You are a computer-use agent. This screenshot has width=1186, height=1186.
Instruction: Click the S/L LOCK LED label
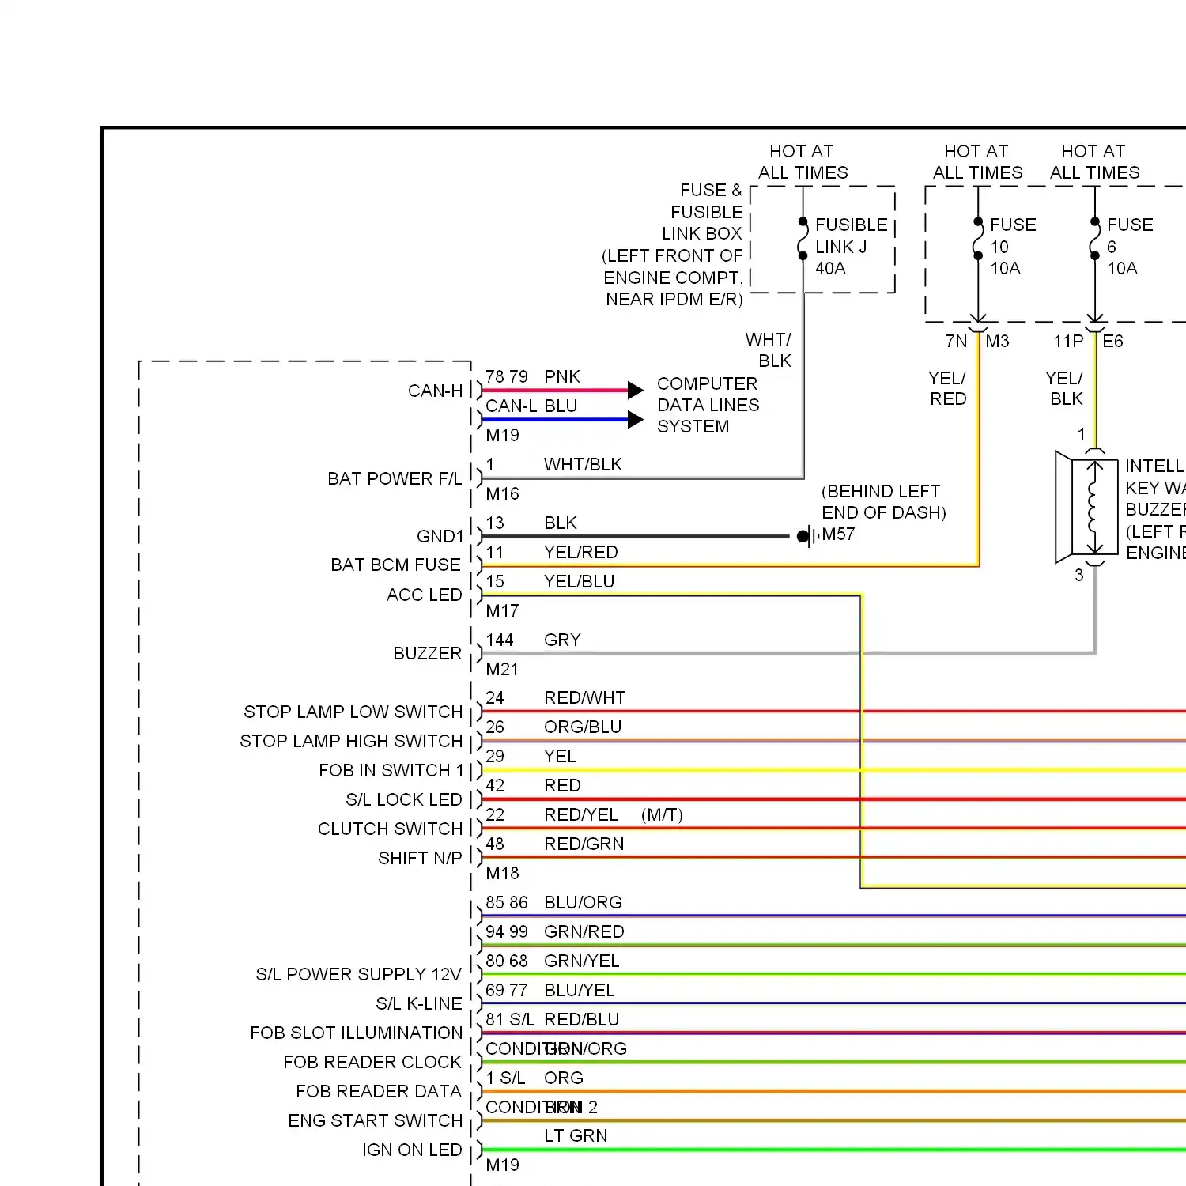pos(403,799)
